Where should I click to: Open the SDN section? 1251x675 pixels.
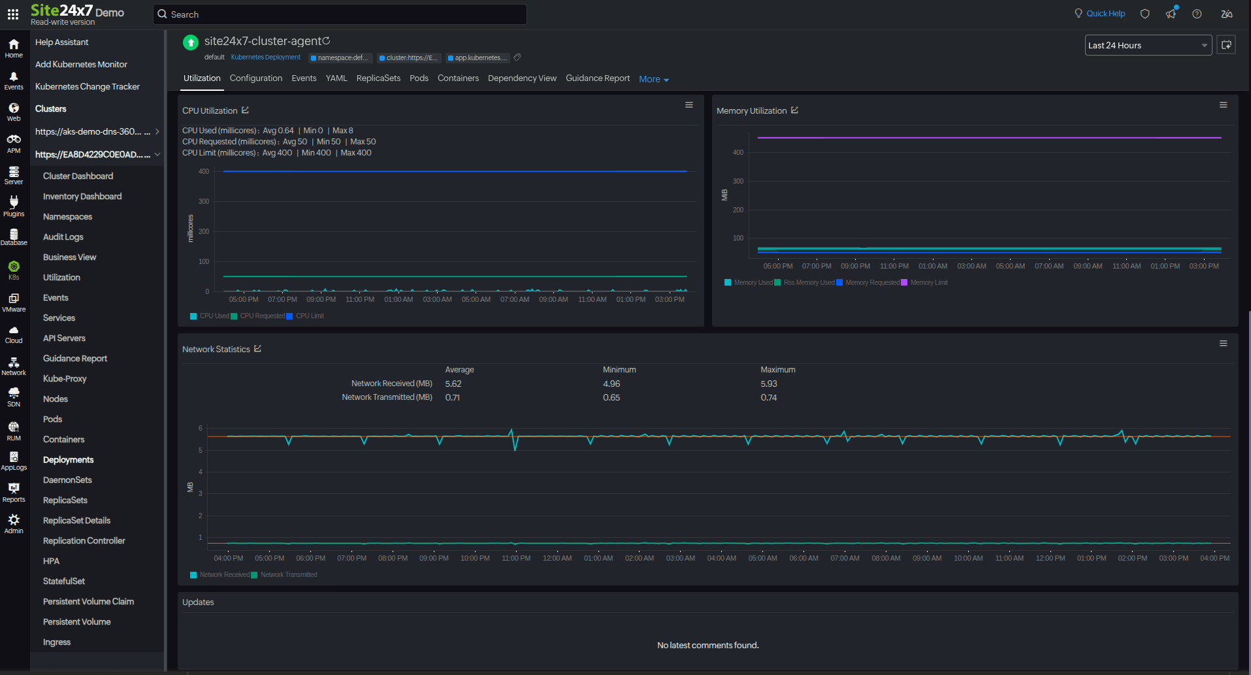click(14, 397)
